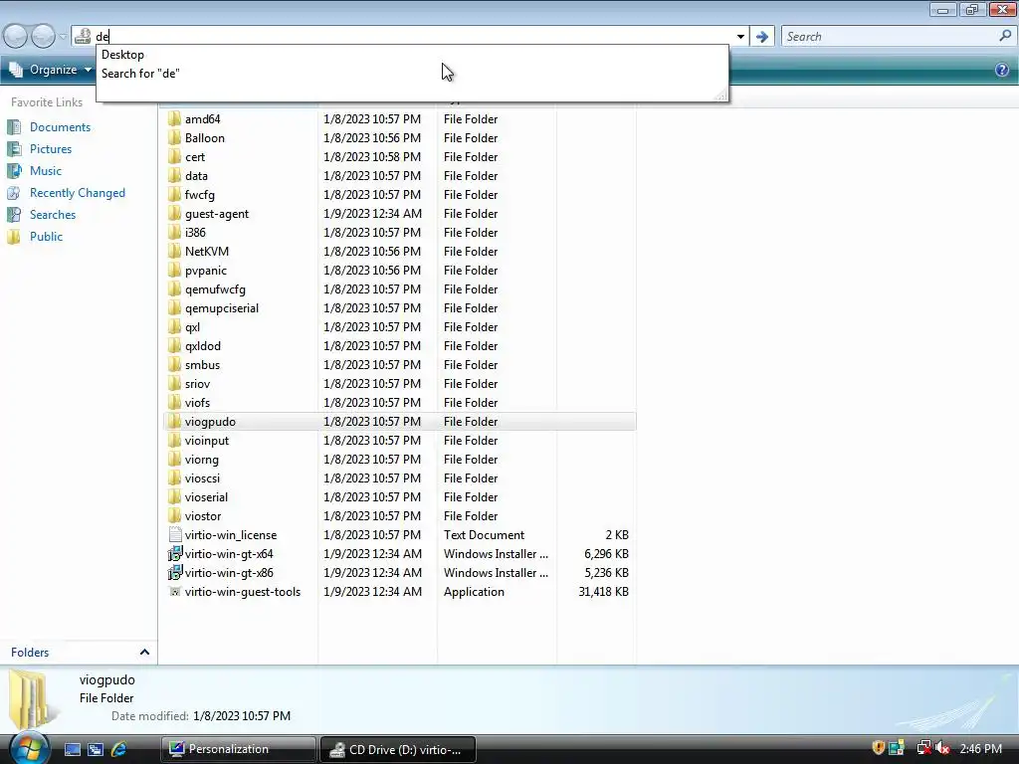Open Public favorite link
The width and height of the screenshot is (1019, 764).
point(46,237)
